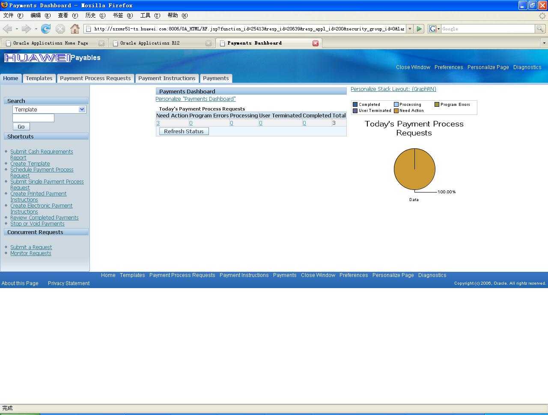The height and width of the screenshot is (415, 548).
Task: Click the Need Action count link 3
Action: coord(158,123)
